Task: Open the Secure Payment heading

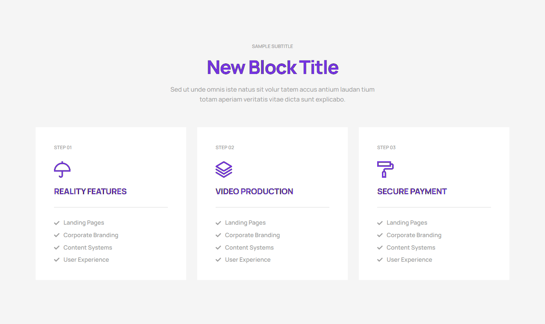Action: click(x=412, y=191)
